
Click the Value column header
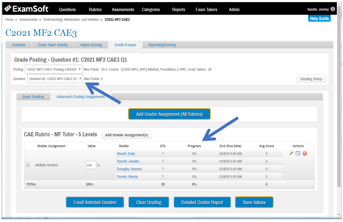[91, 146]
